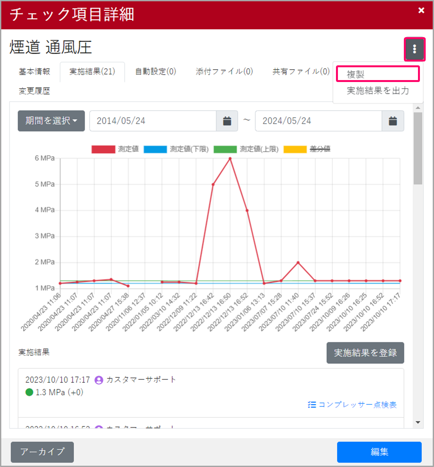Choose 実施結果を出力 menu entry
This screenshot has width=434, height=467.
[x=378, y=91]
